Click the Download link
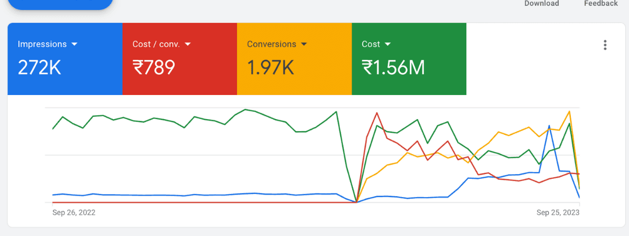Viewport: 629px width, 236px height. 541,4
